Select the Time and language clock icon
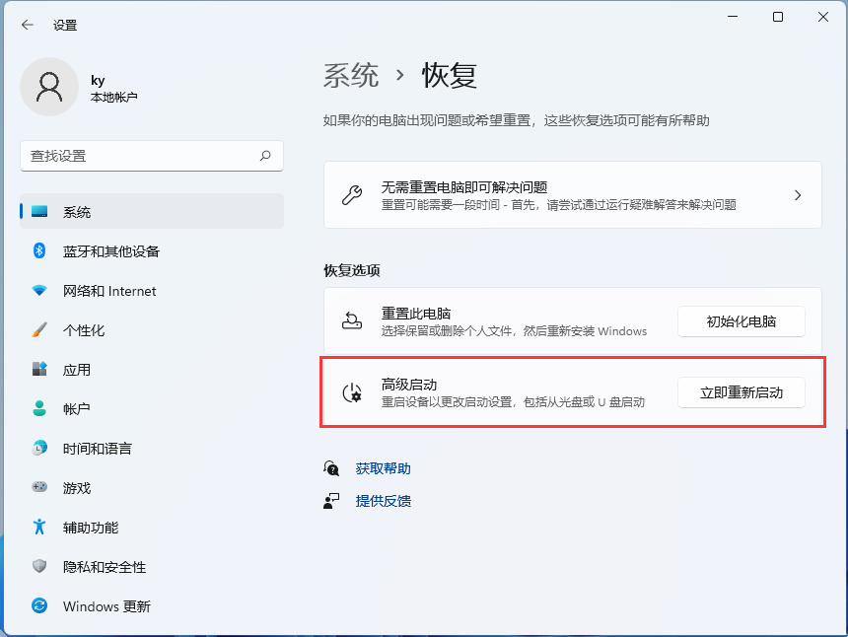The image size is (848, 637). click(x=39, y=449)
